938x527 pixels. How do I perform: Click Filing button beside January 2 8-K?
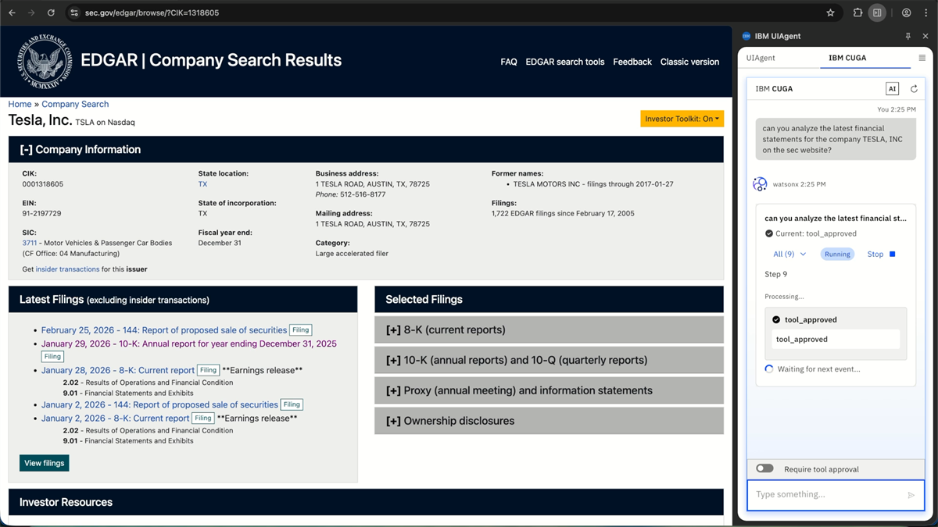pos(203,418)
